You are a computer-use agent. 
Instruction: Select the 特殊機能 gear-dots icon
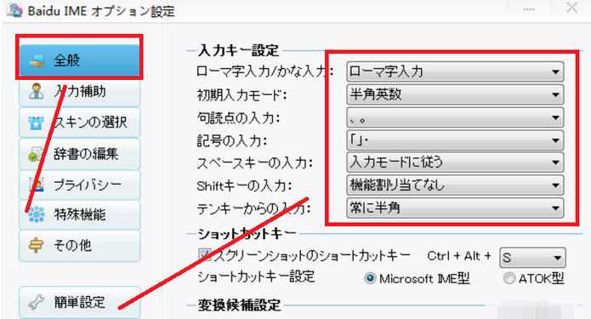click(37, 214)
